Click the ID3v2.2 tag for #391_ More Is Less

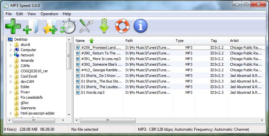tap(217, 59)
